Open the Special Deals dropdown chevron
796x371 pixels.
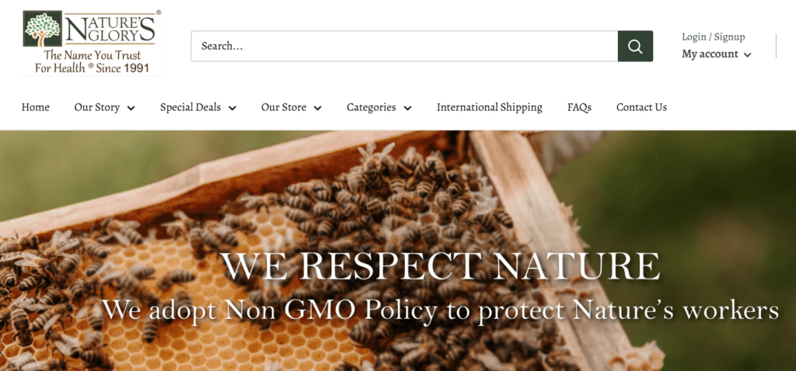point(232,108)
